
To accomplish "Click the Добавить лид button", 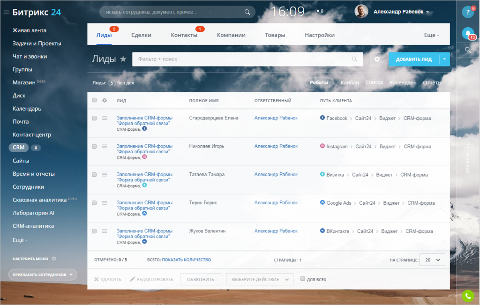I will tap(414, 59).
